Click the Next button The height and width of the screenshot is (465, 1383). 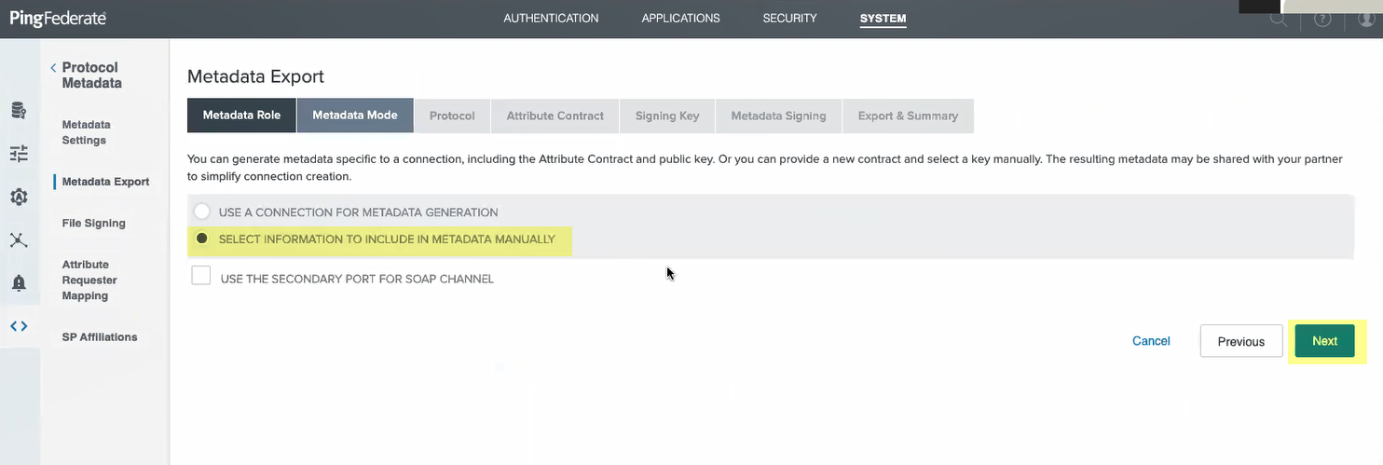pos(1324,341)
